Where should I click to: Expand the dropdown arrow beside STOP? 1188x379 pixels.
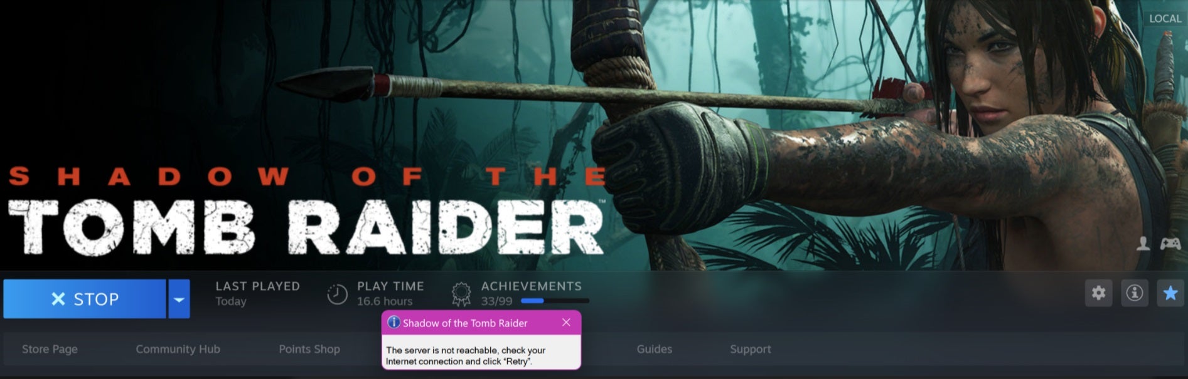tap(179, 299)
